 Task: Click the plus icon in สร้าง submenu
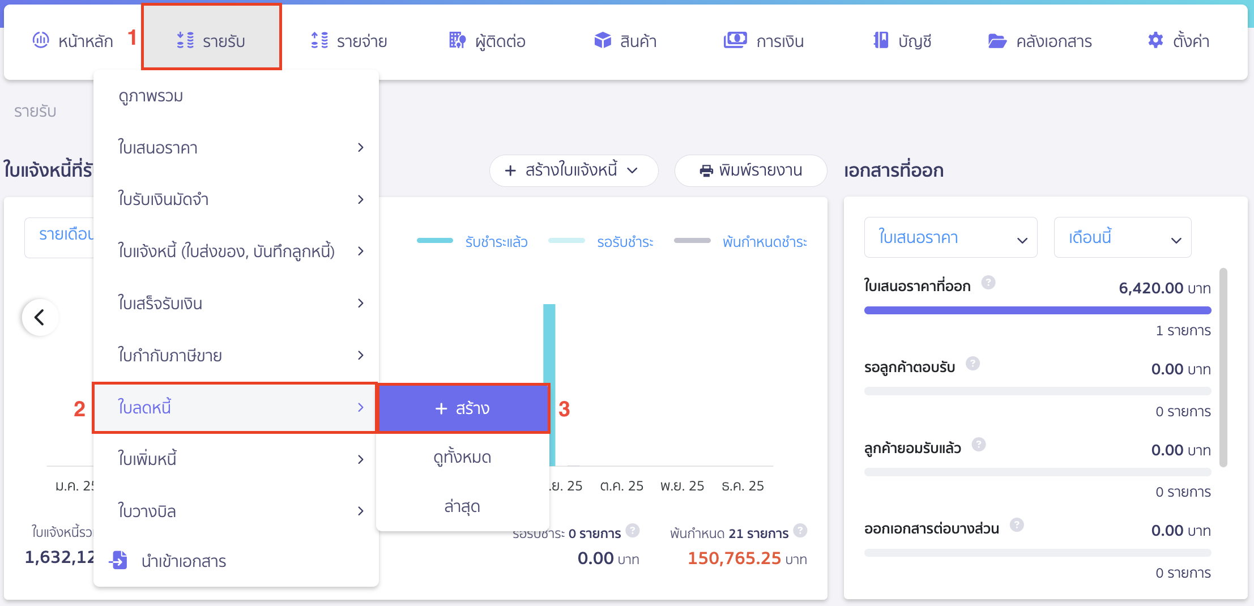(441, 408)
